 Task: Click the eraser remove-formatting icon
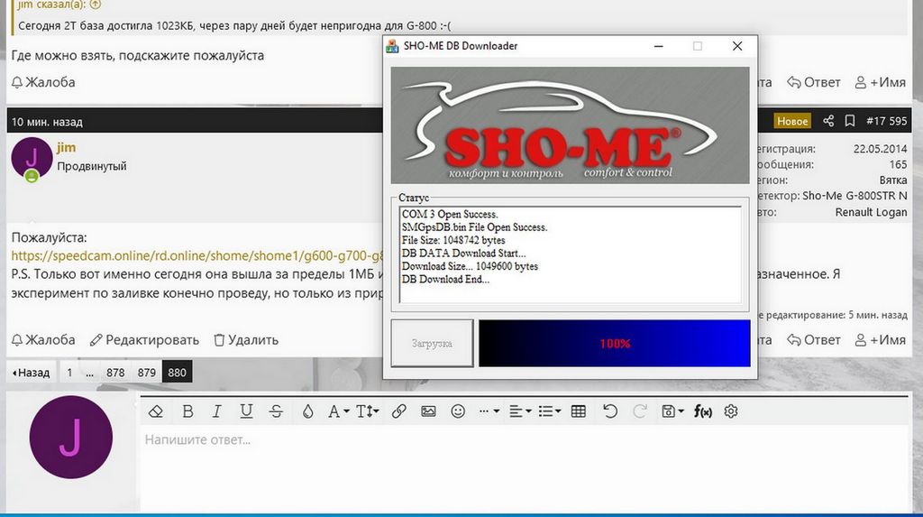[x=156, y=411]
